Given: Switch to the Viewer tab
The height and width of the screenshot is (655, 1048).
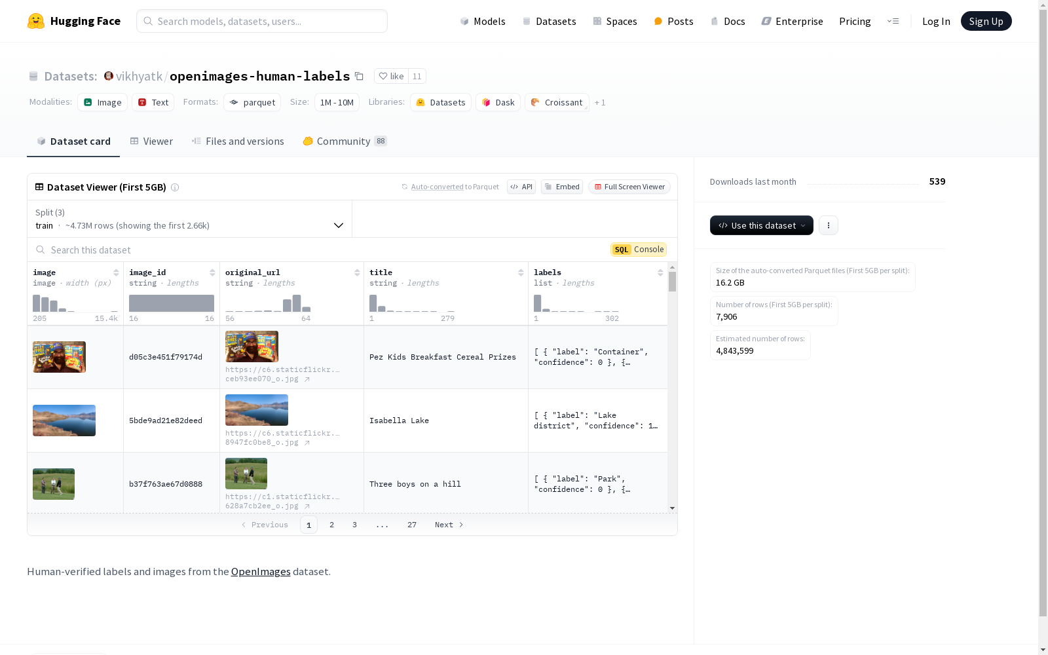Looking at the screenshot, I should (151, 141).
